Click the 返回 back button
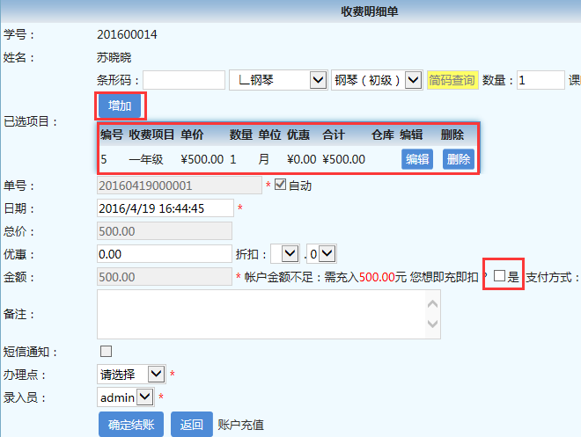This screenshot has width=581, height=437. click(191, 425)
